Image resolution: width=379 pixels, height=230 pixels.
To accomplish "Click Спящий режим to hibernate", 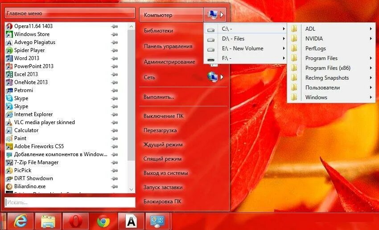I will pos(162,159).
